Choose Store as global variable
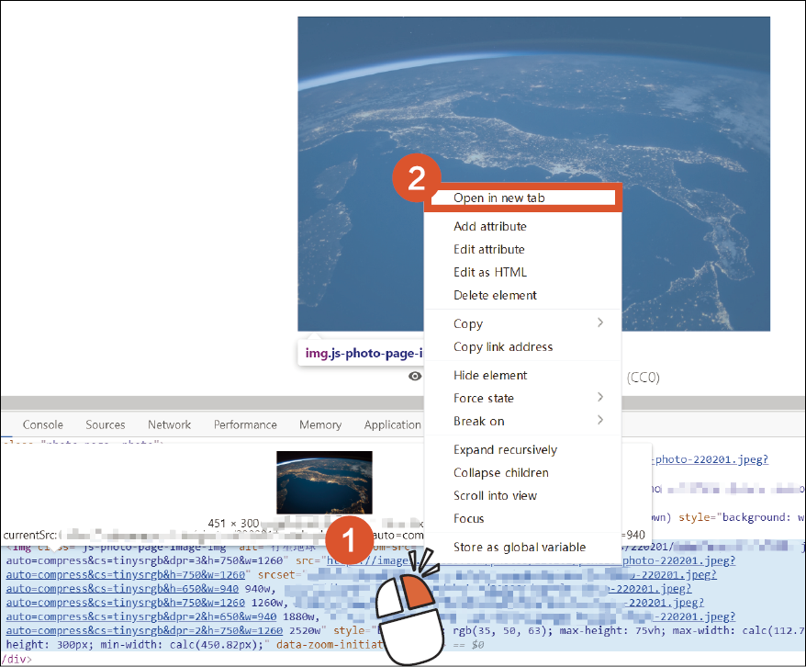Viewport: 806px width, 667px height. [x=519, y=547]
